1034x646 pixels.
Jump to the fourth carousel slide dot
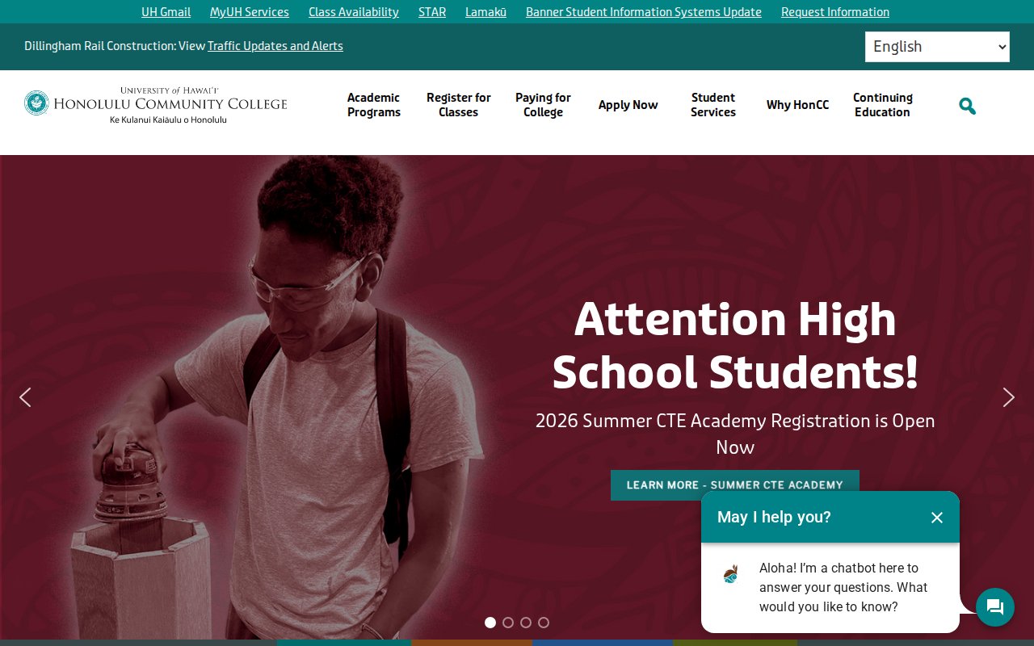pos(544,623)
